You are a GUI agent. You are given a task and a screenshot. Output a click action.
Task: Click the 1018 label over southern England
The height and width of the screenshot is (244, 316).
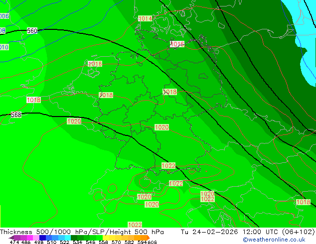(x=34, y=100)
